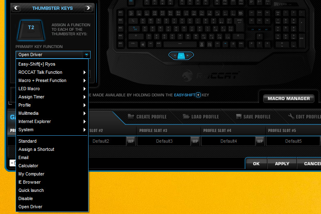Viewport: 321px width, 214px height.
Task: Expand Profile submenu
Action: coord(52,105)
